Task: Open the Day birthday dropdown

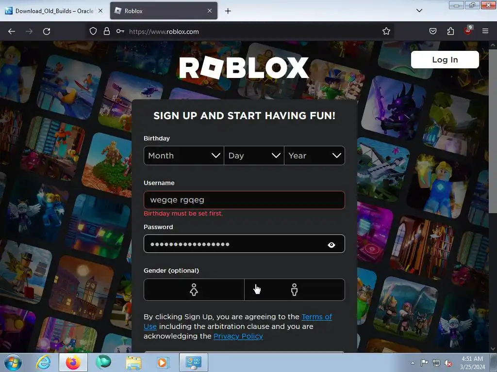Action: tap(254, 155)
